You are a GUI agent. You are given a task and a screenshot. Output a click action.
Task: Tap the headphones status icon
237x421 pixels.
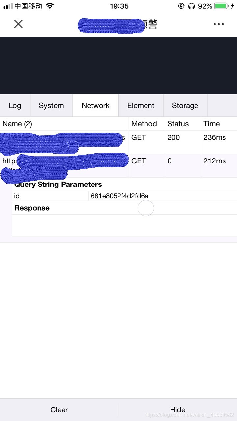pyautogui.click(x=192, y=6)
